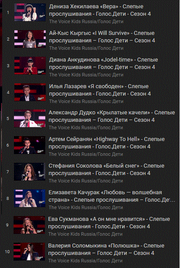180x268 pixels.
Task: Open the Илья Лазарев video thumbnail
Action: coord(30,92)
